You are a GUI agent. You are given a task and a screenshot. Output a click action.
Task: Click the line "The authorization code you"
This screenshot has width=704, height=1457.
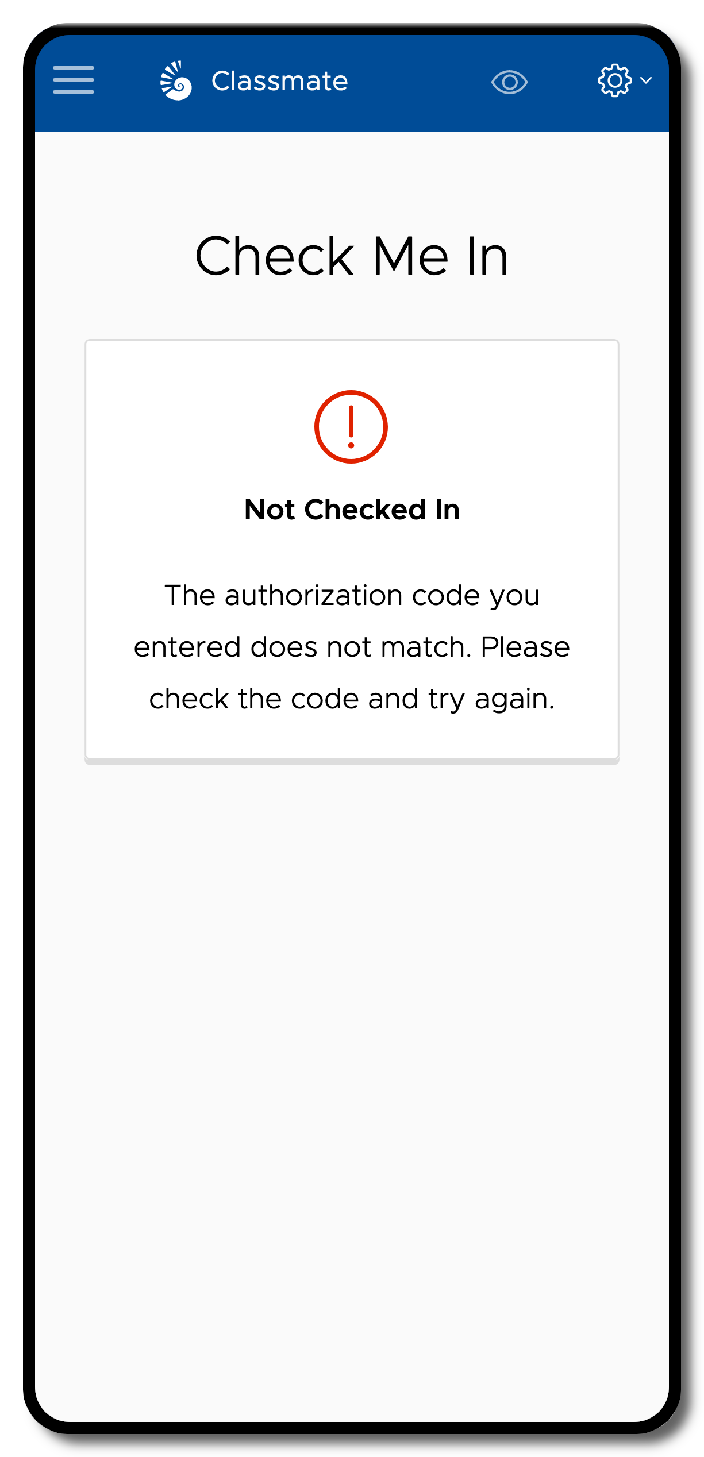pos(352,596)
